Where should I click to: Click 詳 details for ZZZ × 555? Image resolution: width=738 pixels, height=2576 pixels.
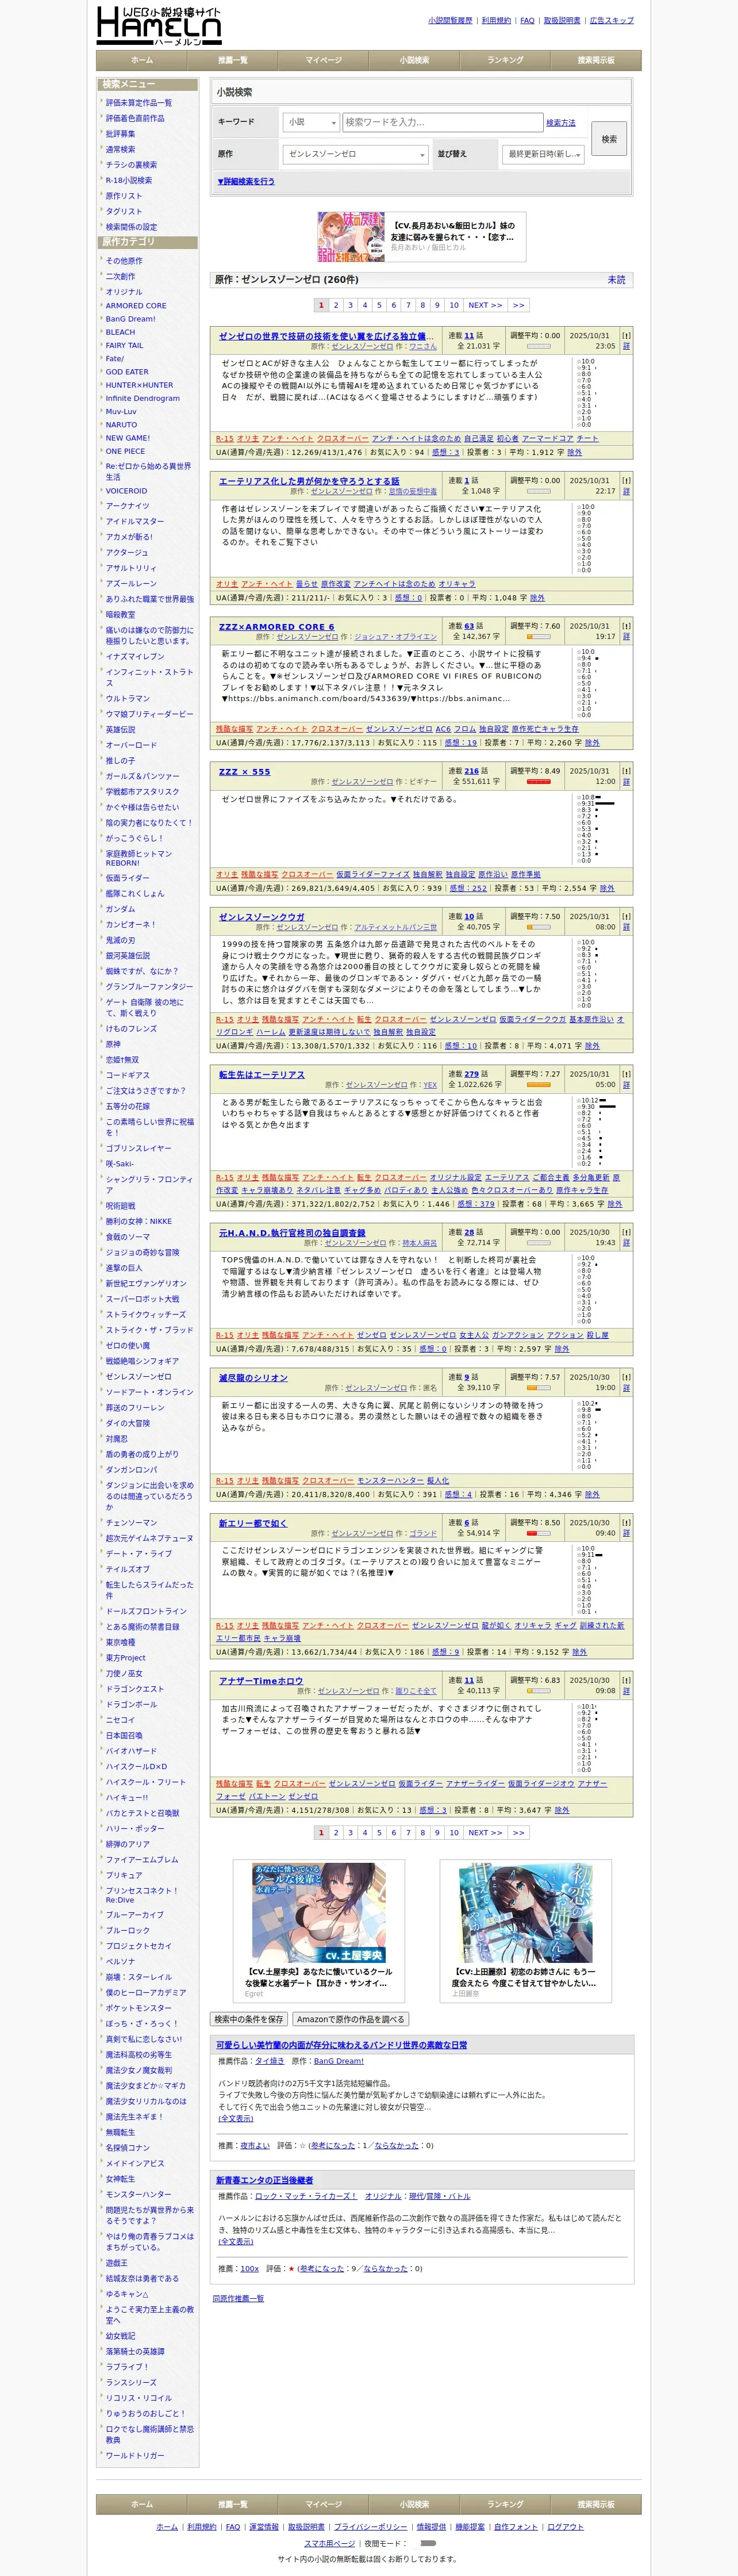626,782
